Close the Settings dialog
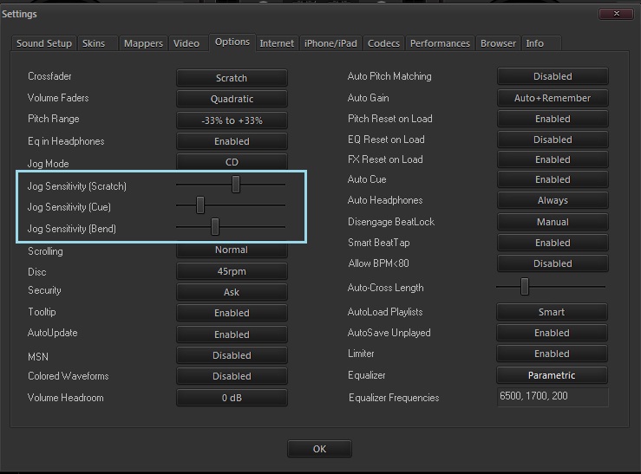The image size is (641, 474). pos(616,14)
